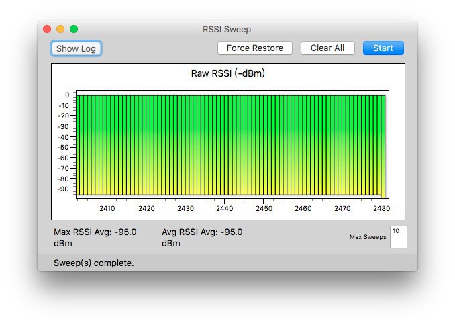
Task: Click the 2460 frequency axis label
Action: coord(303,209)
